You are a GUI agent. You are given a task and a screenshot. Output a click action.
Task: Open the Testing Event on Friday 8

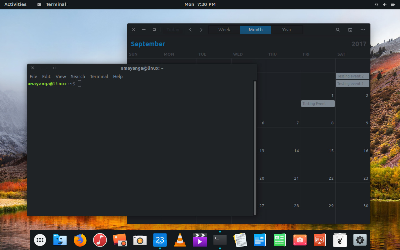318,104
